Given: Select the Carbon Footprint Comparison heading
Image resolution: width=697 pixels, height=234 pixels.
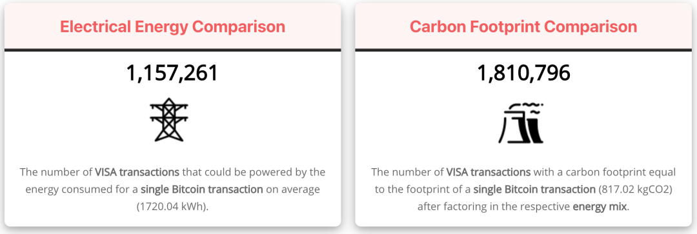Looking at the screenshot, I should click(x=523, y=26).
